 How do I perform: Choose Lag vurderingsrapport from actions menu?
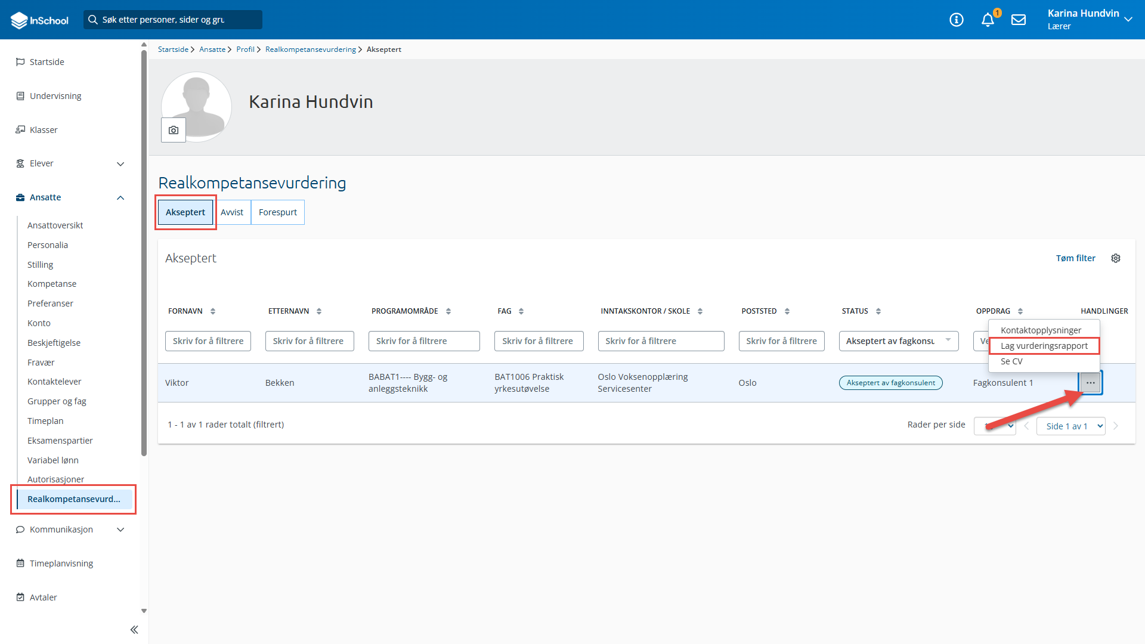tap(1044, 346)
